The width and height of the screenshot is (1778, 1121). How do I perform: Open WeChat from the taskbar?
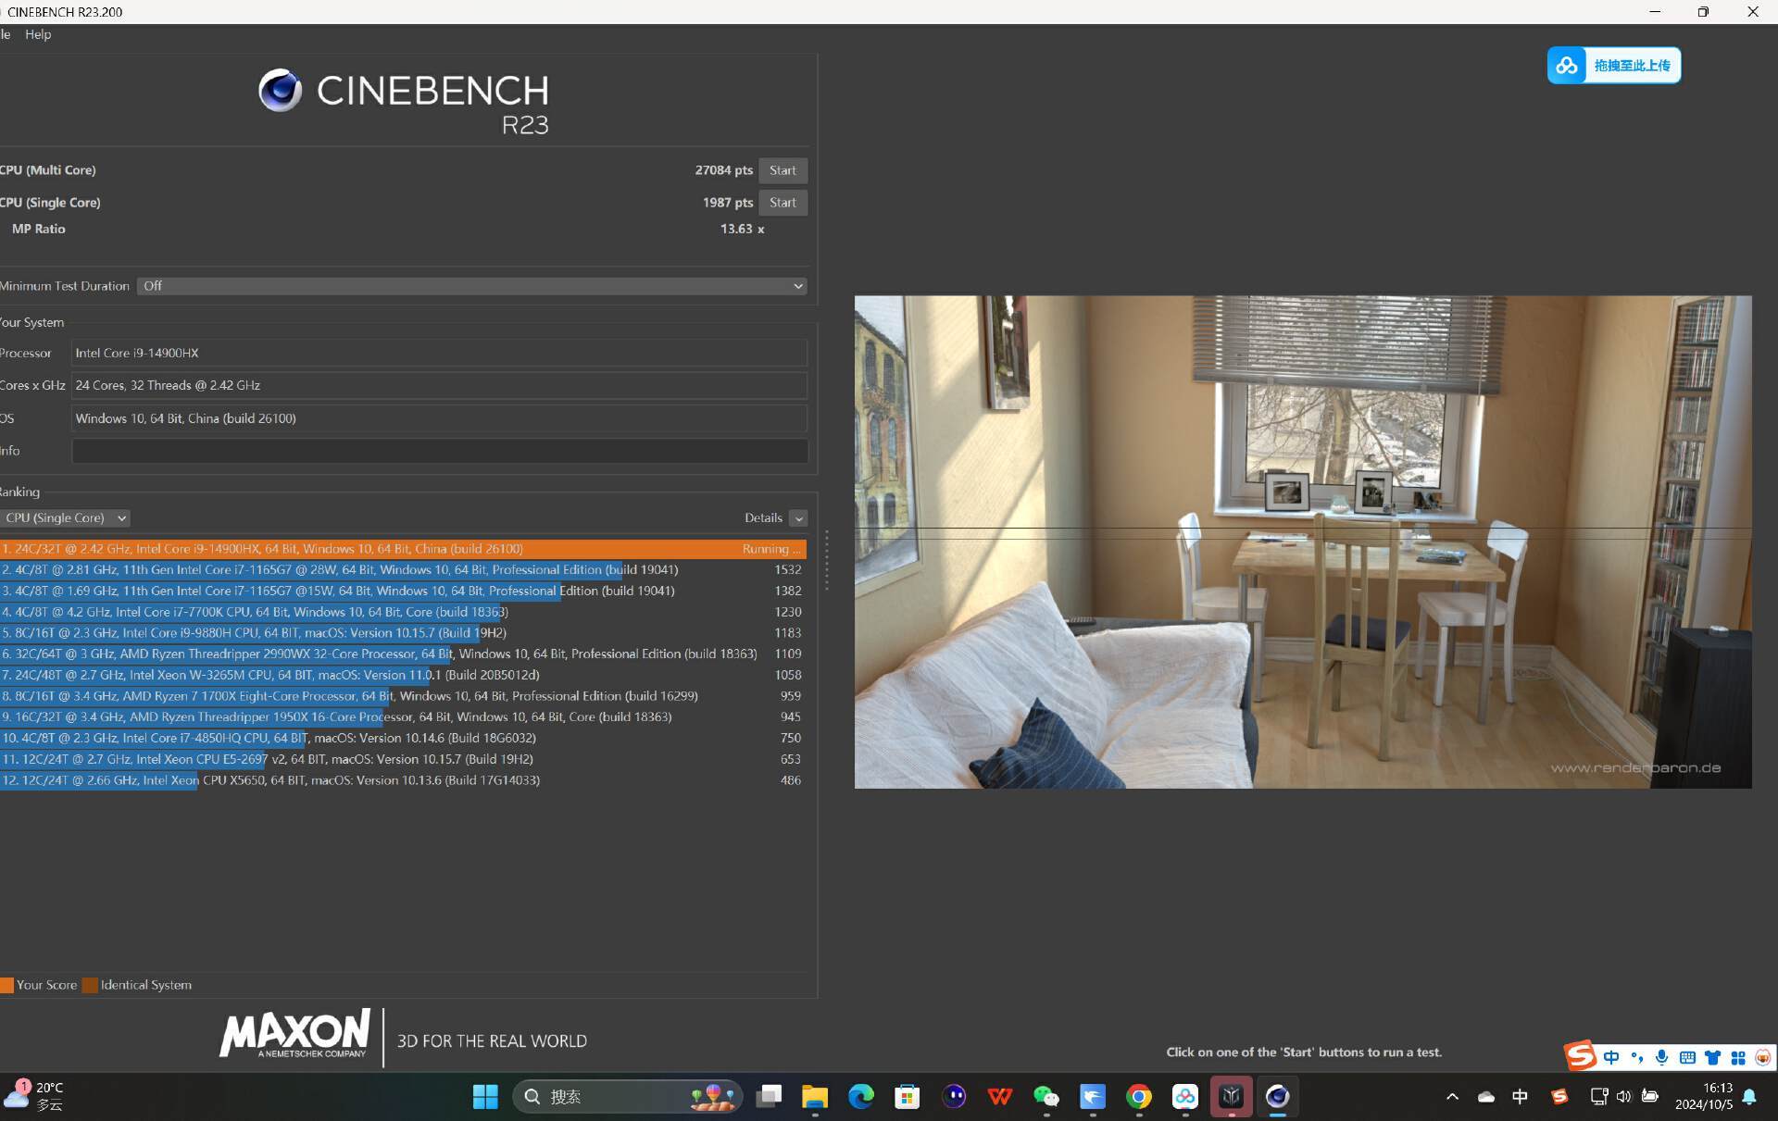(1046, 1097)
